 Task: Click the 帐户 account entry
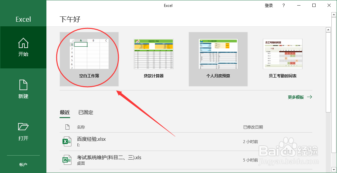pyautogui.click(x=23, y=165)
